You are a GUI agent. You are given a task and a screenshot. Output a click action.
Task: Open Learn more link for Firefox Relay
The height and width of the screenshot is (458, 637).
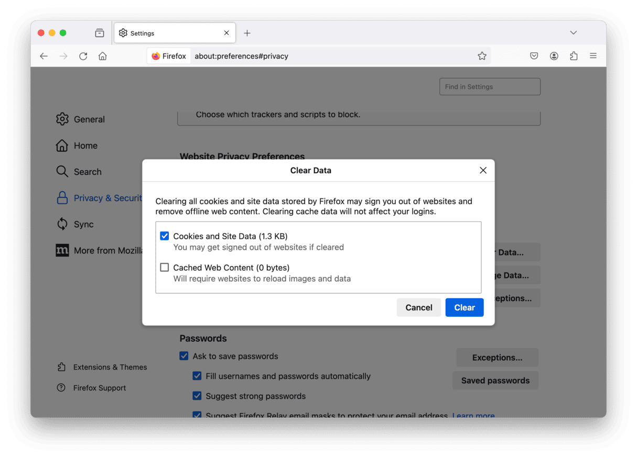[x=473, y=416]
